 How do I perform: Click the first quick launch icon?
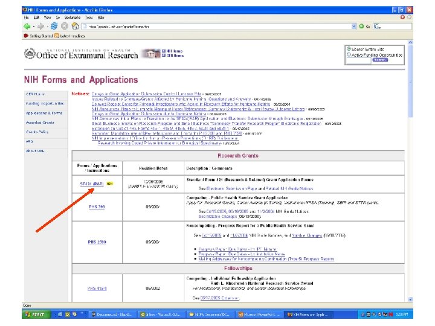pos(60,314)
